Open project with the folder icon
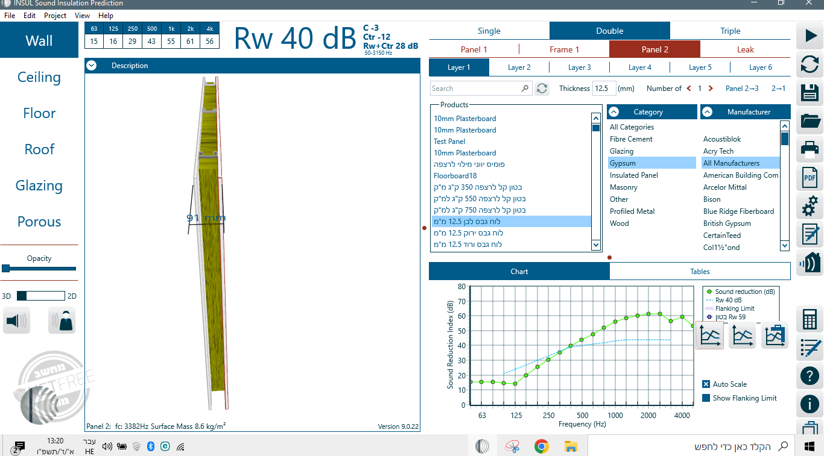 810,121
